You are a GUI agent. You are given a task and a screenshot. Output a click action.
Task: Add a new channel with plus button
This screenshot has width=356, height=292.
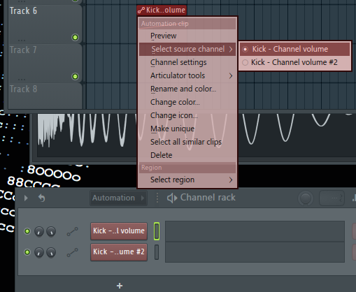click(x=120, y=286)
